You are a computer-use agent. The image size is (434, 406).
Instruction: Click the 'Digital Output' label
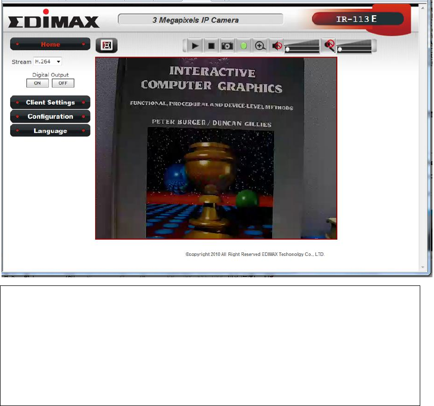coord(50,75)
